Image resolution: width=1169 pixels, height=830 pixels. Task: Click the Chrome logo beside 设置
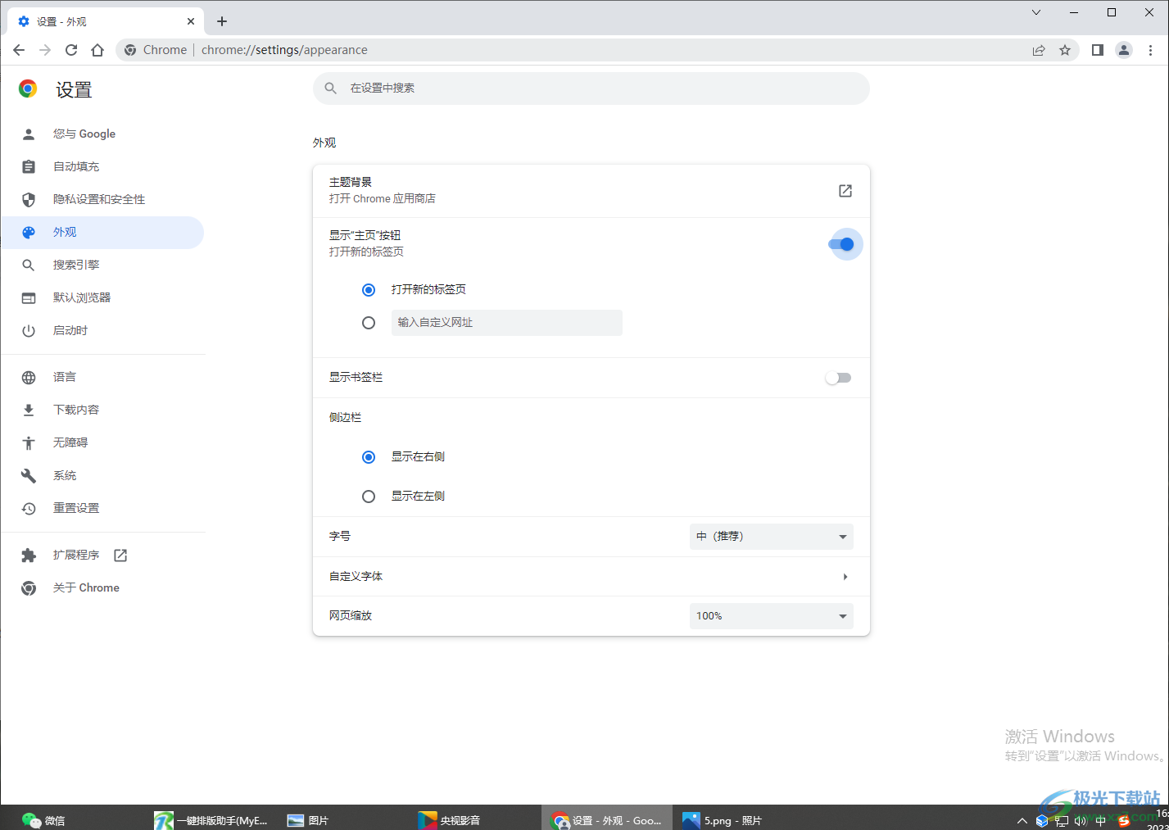pyautogui.click(x=28, y=88)
